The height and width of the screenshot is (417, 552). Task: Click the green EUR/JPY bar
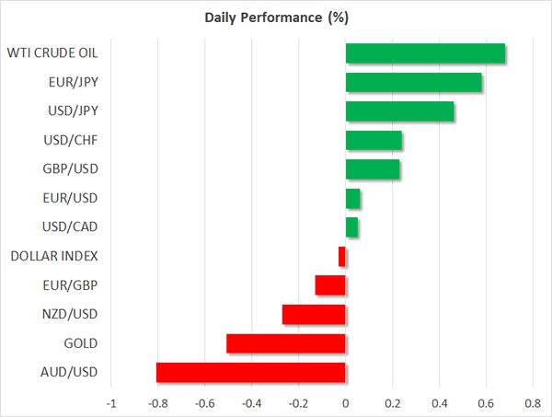pyautogui.click(x=413, y=83)
